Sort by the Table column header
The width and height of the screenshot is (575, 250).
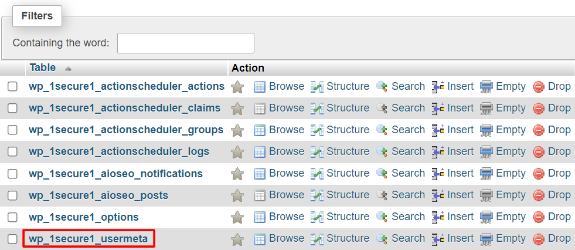tap(43, 68)
